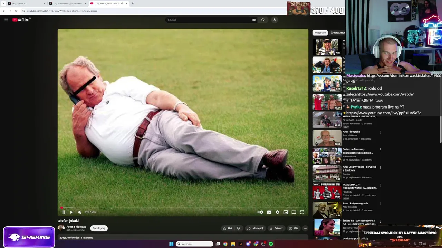Viewport: 442px width, 248px height.
Task: Go back in browser history
Action: pyautogui.click(x=4, y=11)
